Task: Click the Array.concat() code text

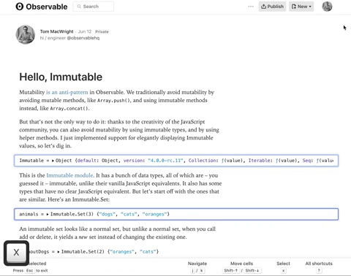Action: coord(69,109)
